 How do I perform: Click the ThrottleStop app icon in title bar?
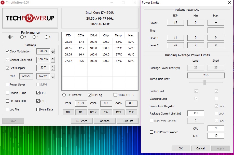click(x=3, y=3)
